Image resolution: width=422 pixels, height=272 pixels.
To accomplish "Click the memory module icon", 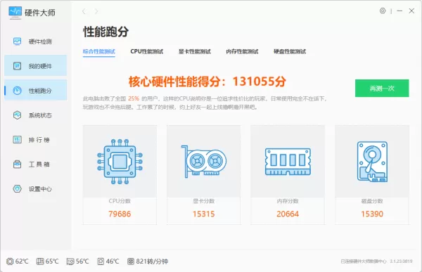I will click(288, 162).
